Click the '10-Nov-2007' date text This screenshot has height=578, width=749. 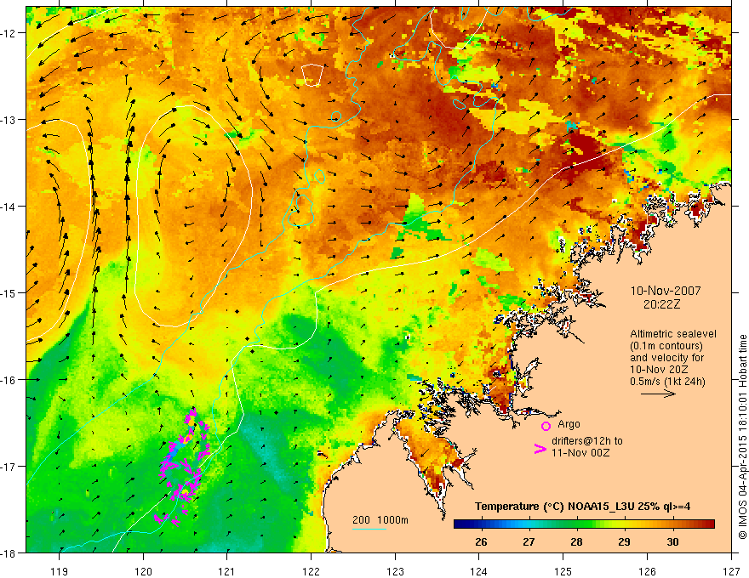point(666,291)
